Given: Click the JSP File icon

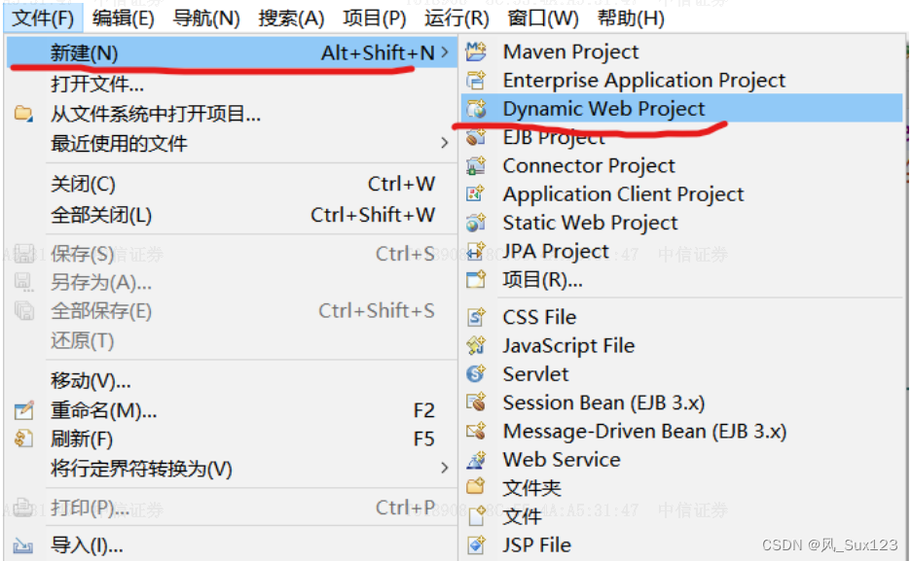Looking at the screenshot, I should pyautogui.click(x=476, y=544).
